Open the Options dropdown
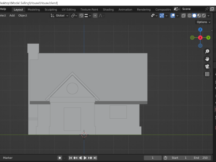Image resolution: width=216 pixels, height=162 pixels. [203, 22]
